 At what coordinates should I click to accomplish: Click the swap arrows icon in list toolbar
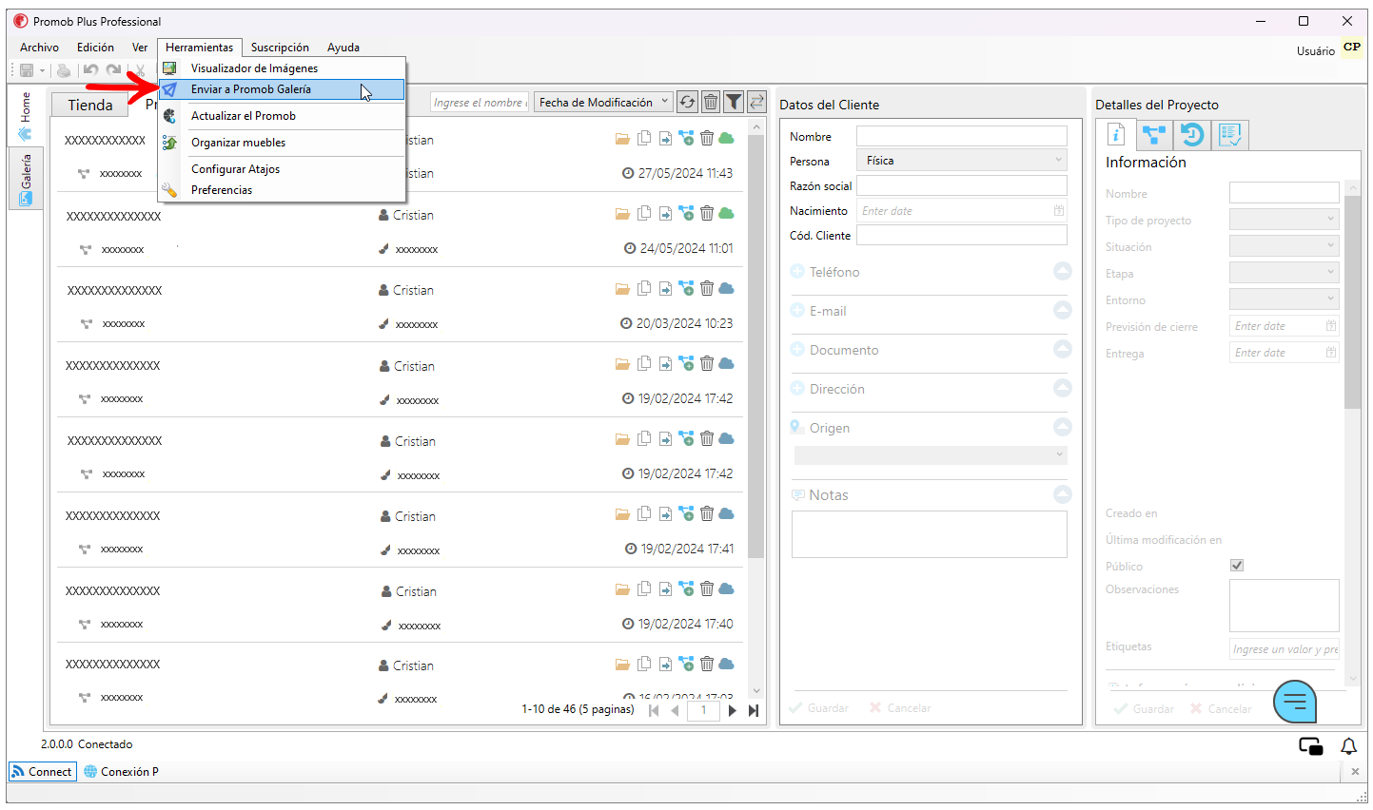point(756,102)
